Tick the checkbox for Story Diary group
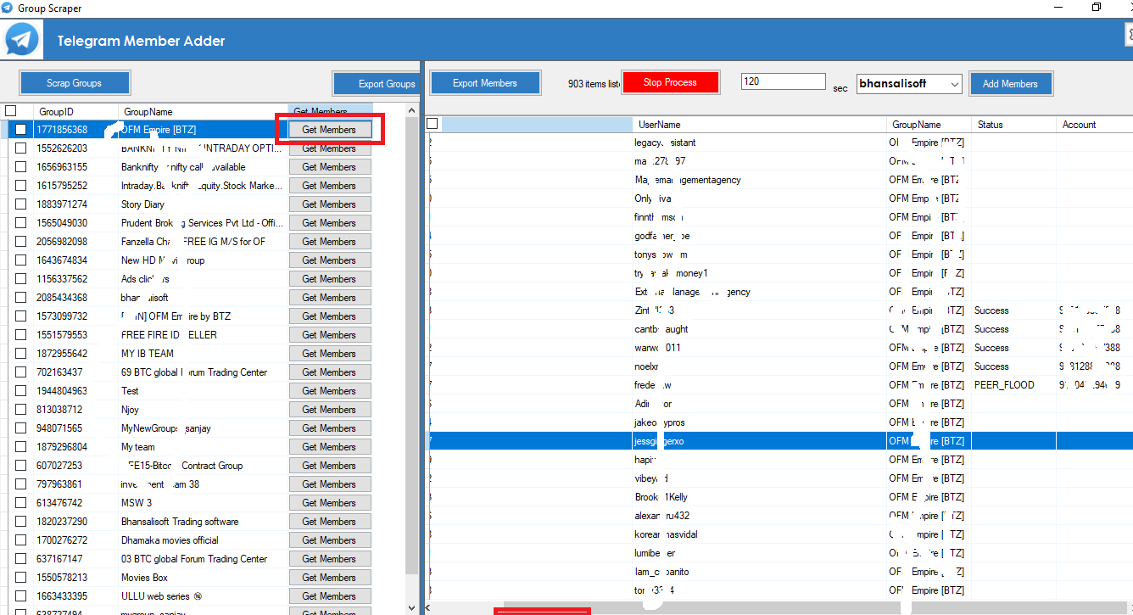1133x615 pixels. (x=21, y=204)
